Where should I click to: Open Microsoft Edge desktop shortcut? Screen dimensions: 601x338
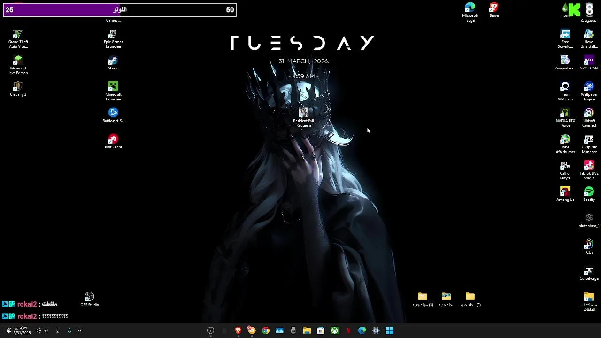click(470, 12)
